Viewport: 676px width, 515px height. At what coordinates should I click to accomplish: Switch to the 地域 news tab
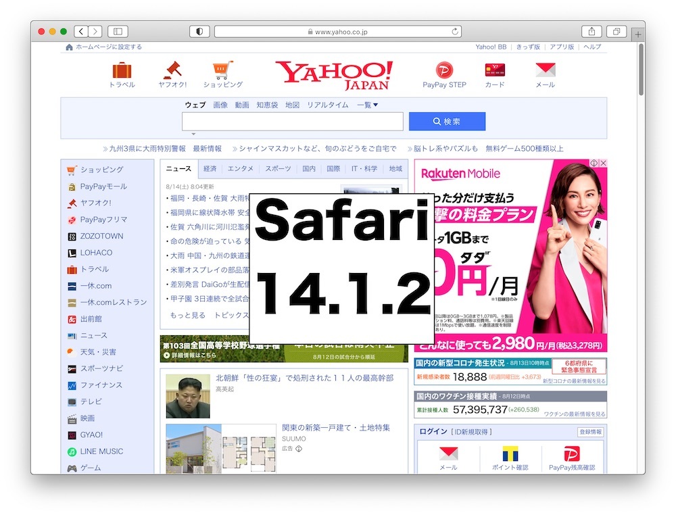395,168
